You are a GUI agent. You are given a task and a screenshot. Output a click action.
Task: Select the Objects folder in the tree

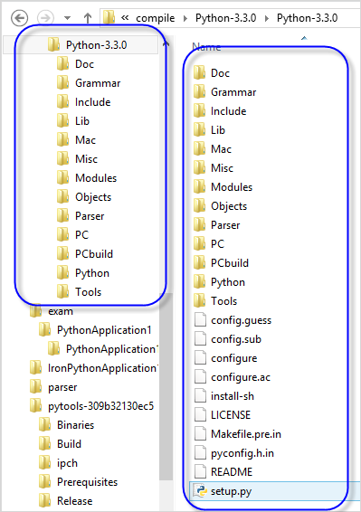tap(93, 197)
